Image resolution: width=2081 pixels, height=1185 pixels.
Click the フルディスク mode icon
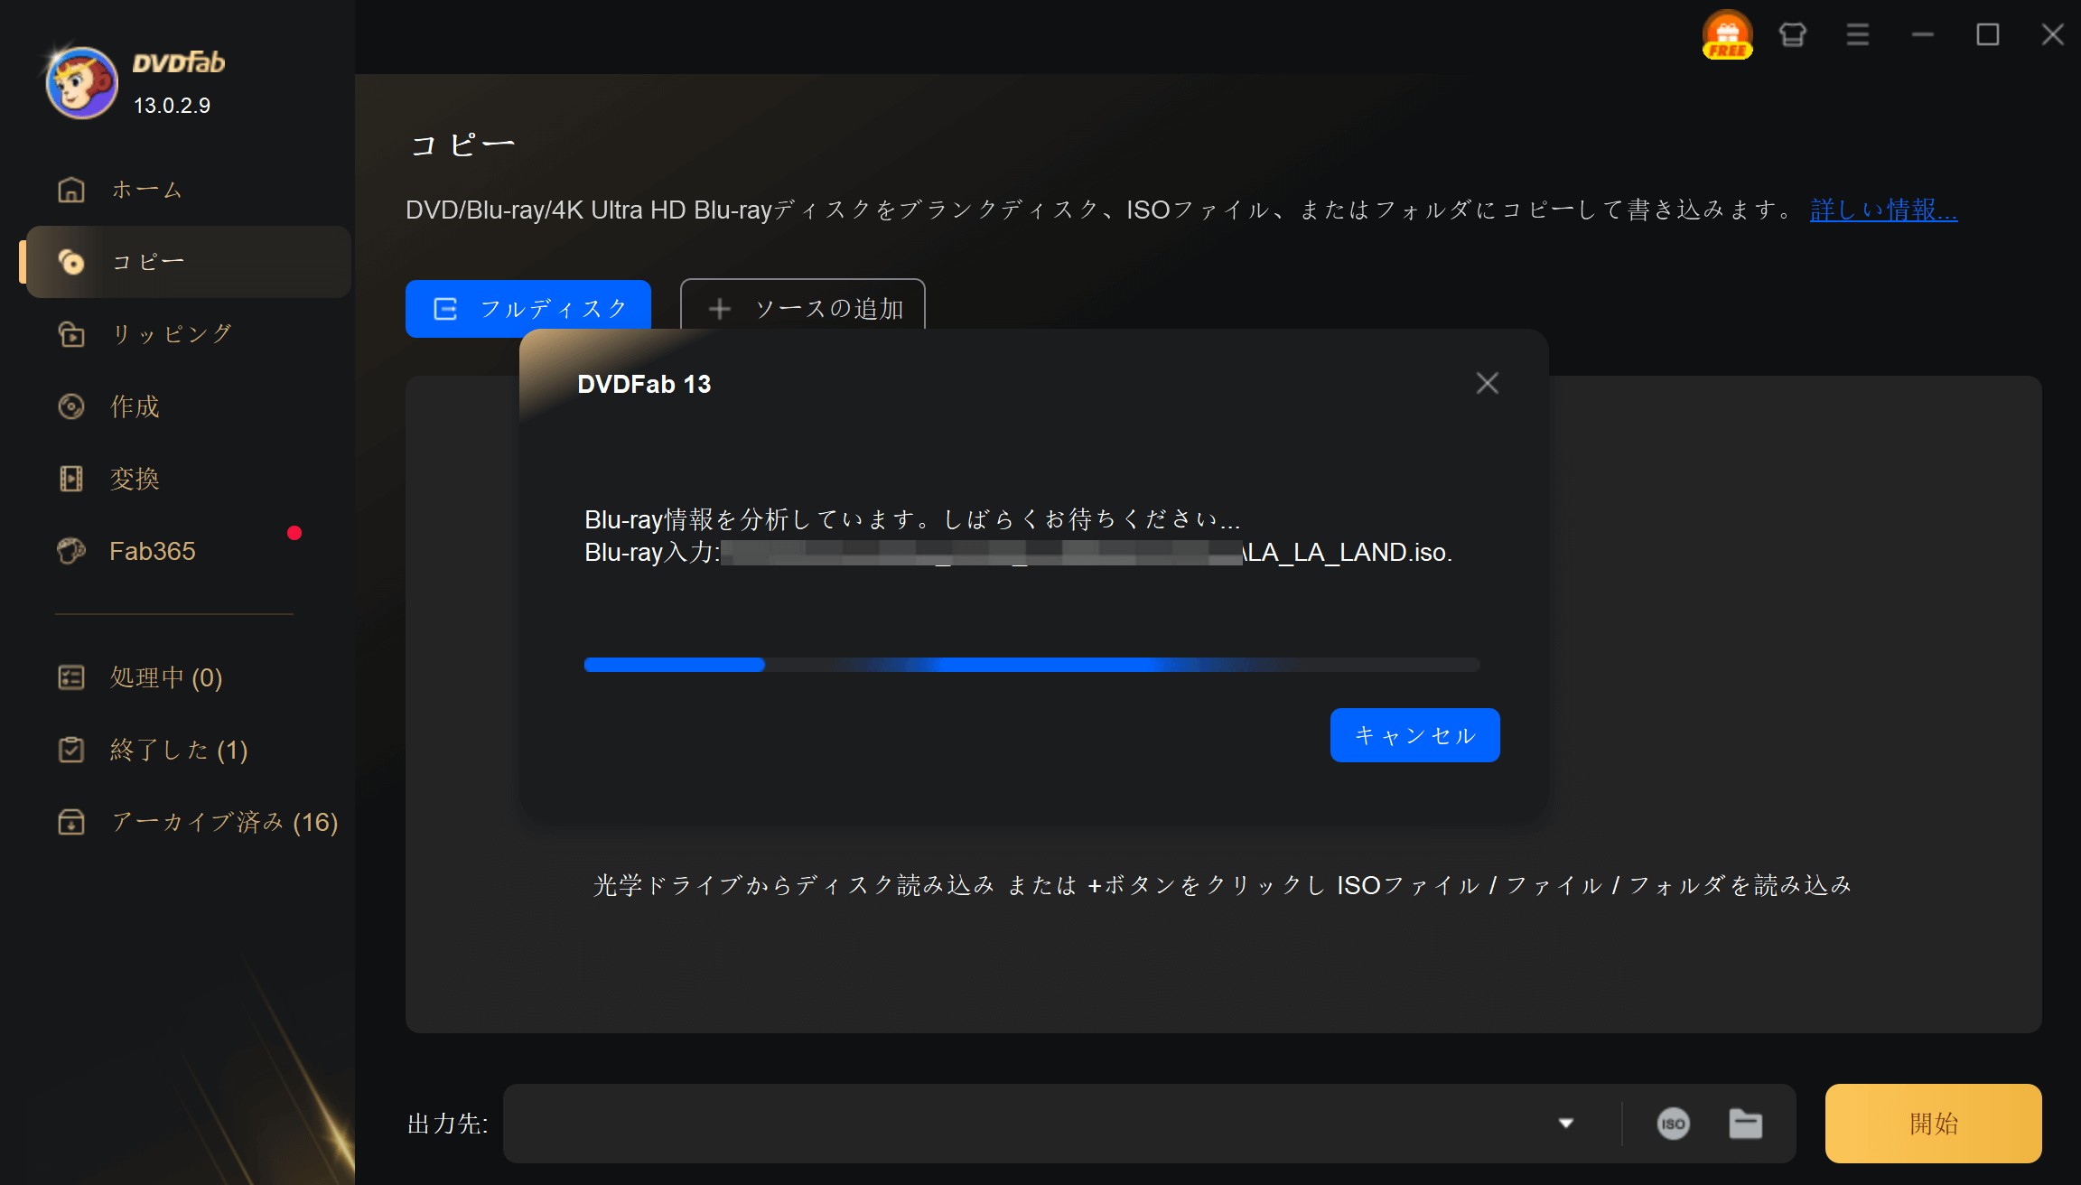click(445, 309)
